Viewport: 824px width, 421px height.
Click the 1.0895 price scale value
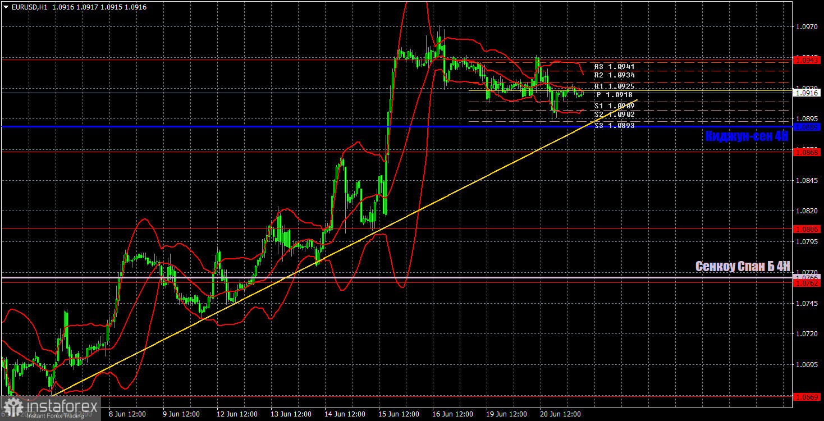pos(807,119)
